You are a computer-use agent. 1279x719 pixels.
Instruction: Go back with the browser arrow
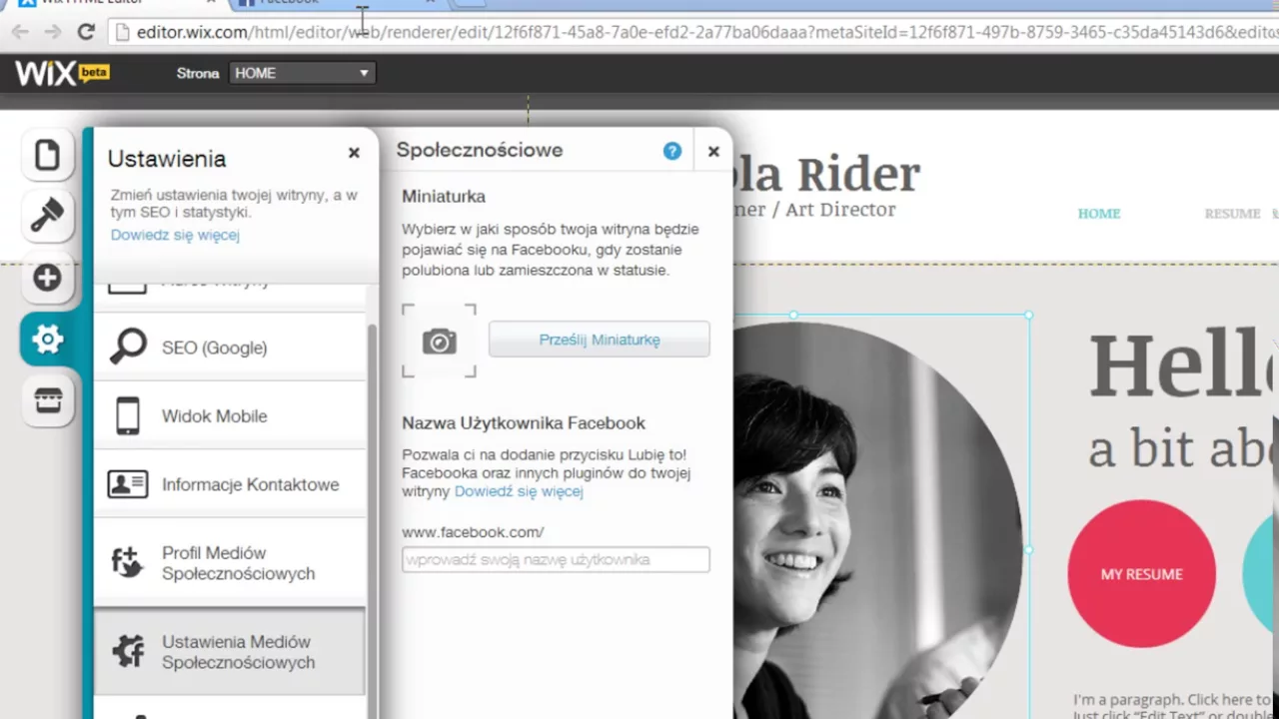[20, 32]
